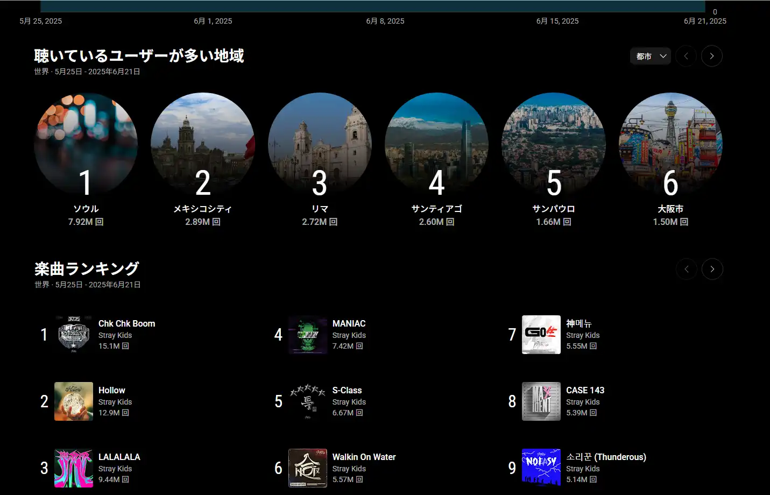This screenshot has width=770, height=495.
Task: Click the Chk Chk Boom album cover
Action: (x=74, y=335)
